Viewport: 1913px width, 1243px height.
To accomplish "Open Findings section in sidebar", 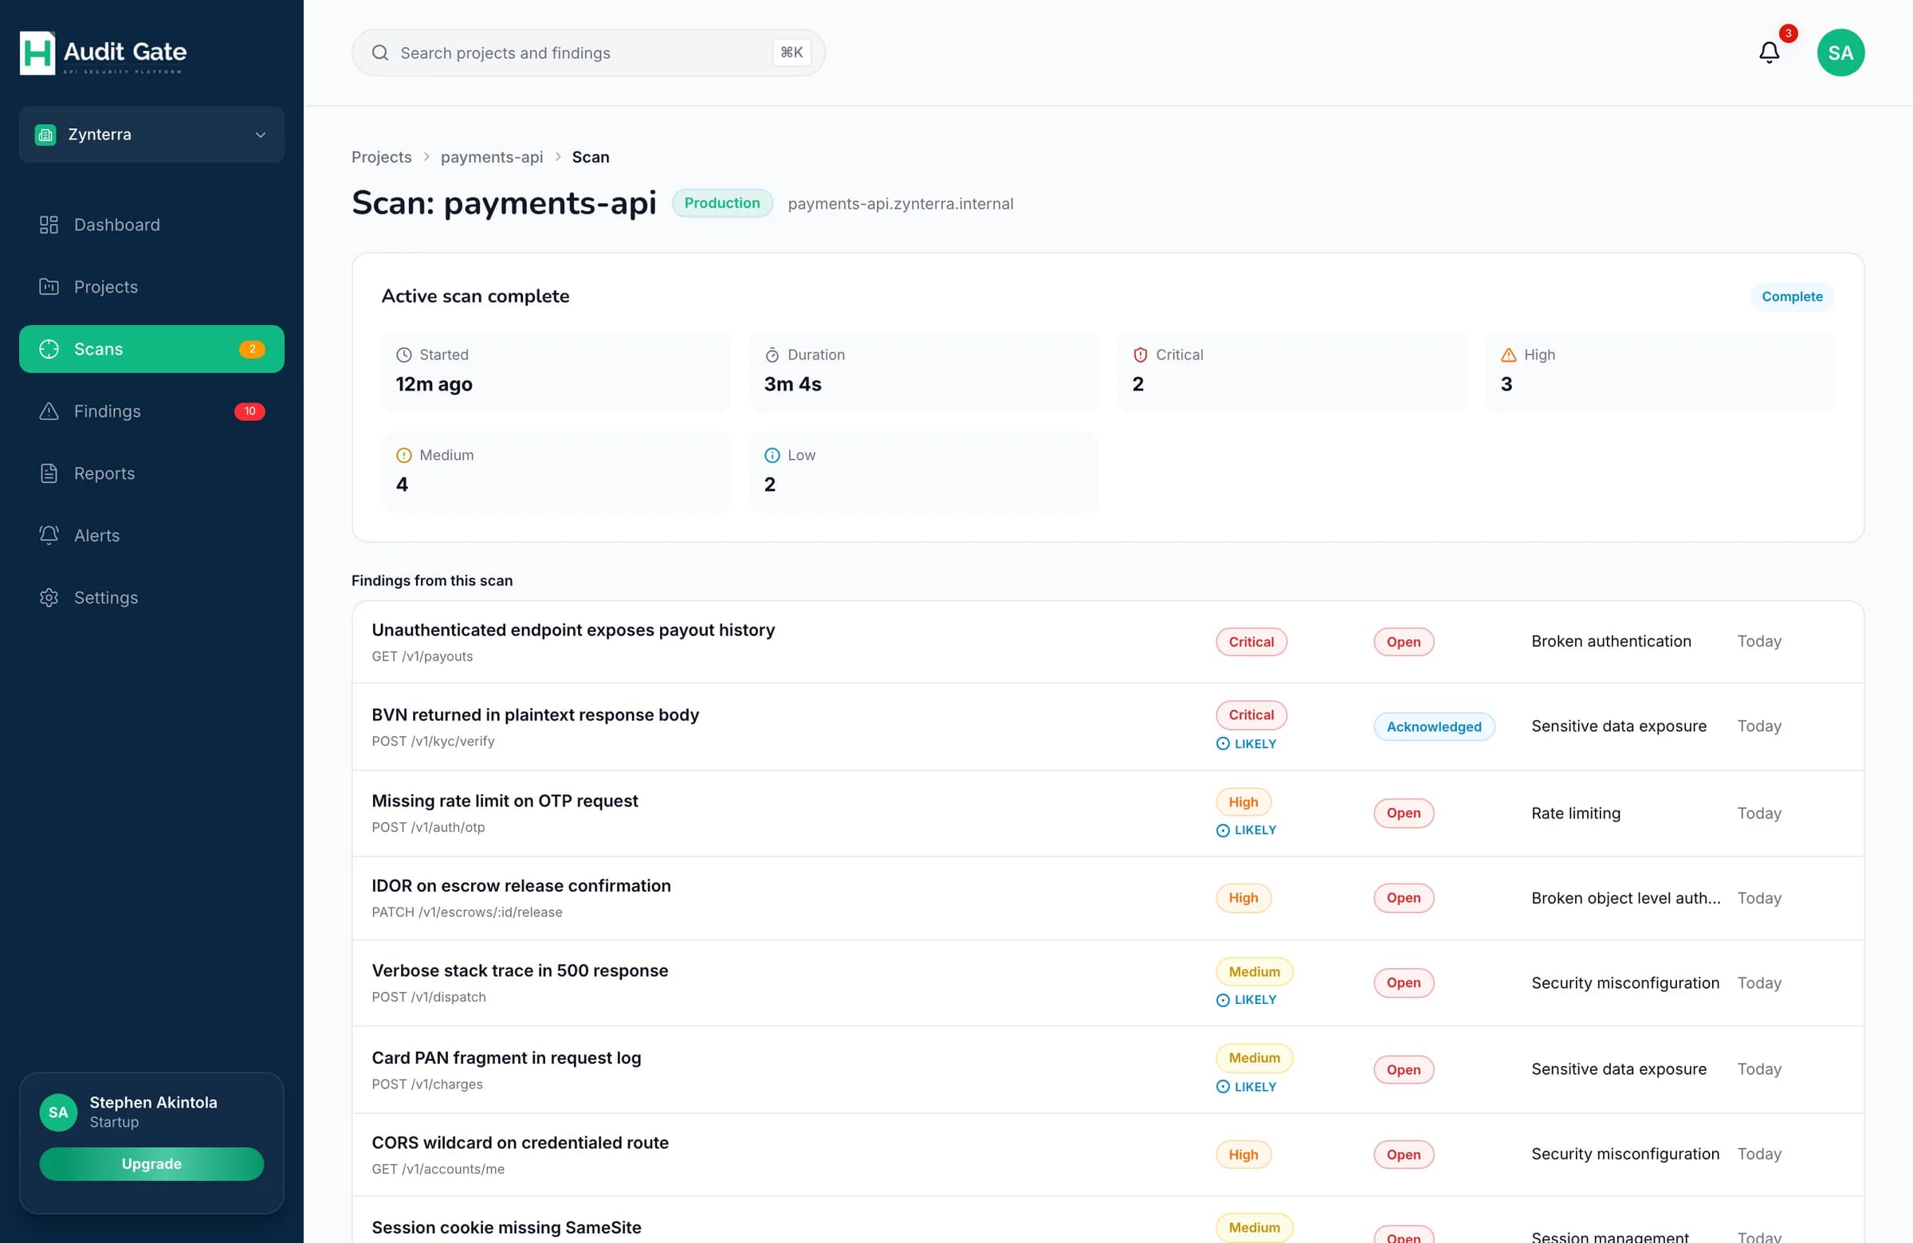I will (x=152, y=411).
